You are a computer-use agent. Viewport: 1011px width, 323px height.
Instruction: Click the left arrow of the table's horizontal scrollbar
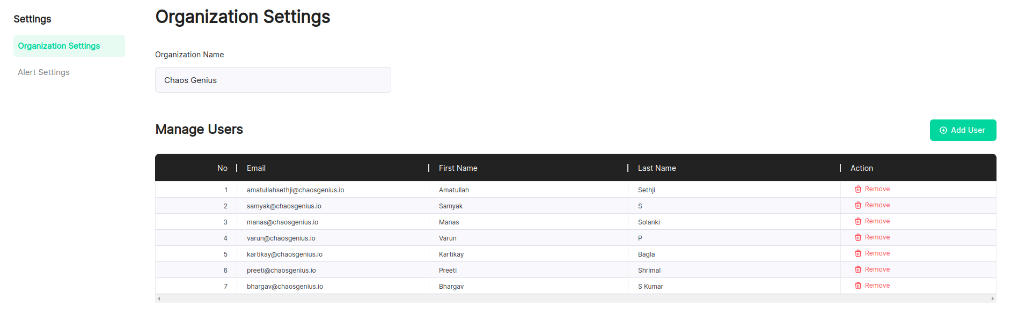[159, 298]
